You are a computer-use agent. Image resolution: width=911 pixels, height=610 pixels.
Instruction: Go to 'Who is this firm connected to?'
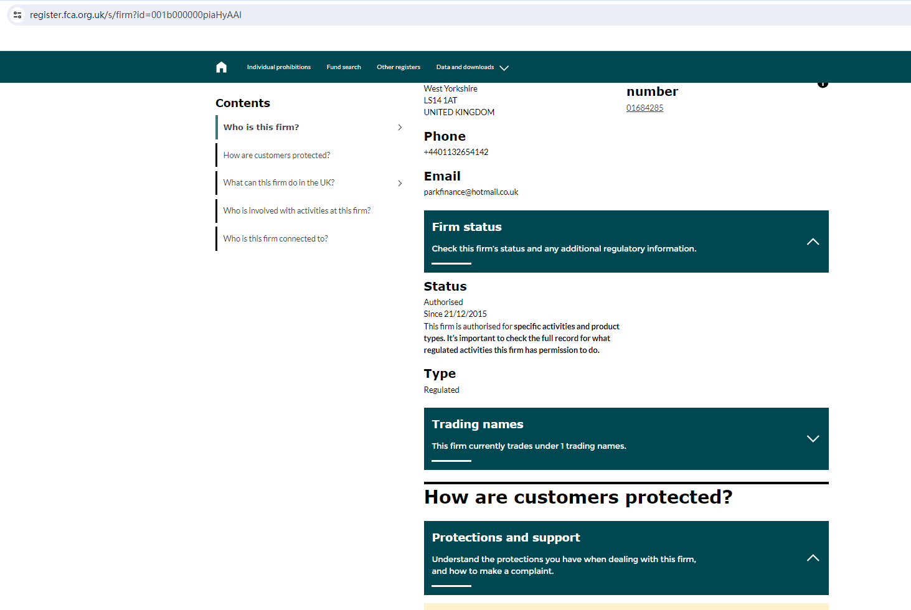point(275,239)
